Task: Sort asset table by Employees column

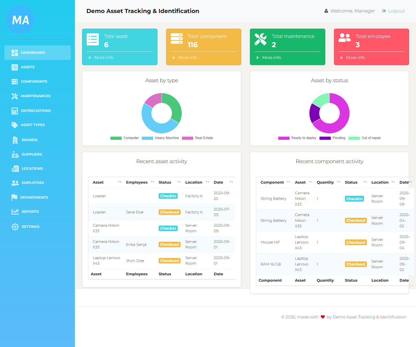Action: click(140, 182)
